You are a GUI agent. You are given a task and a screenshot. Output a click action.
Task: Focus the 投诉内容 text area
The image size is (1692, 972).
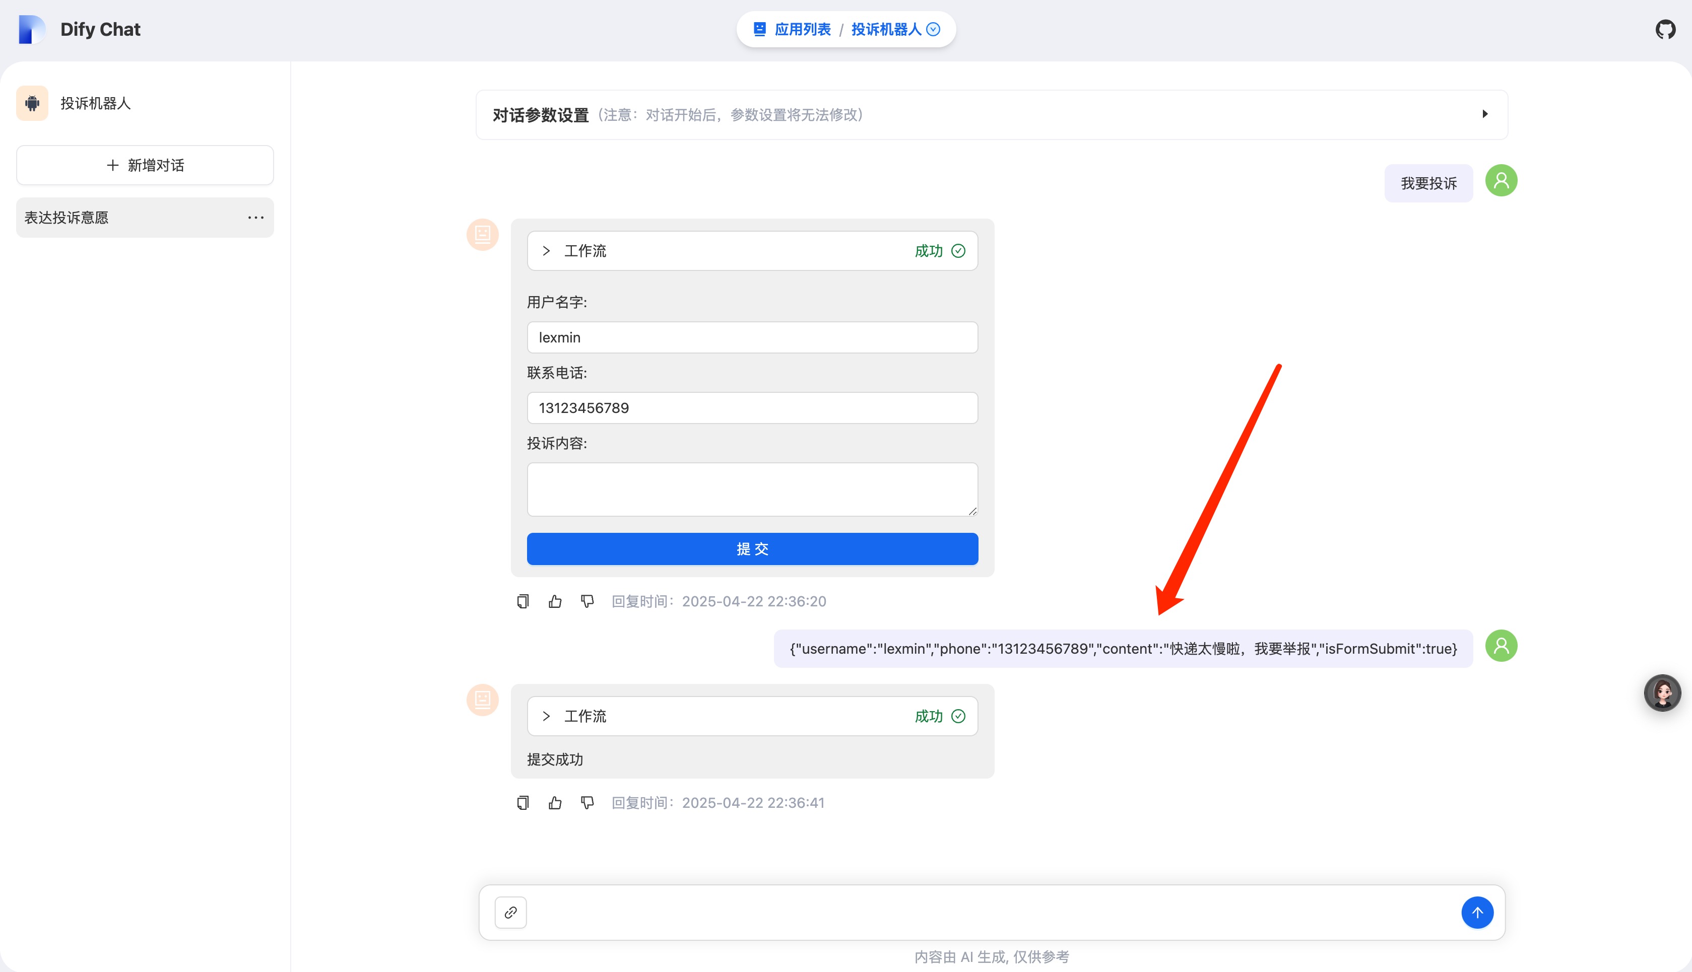[752, 490]
